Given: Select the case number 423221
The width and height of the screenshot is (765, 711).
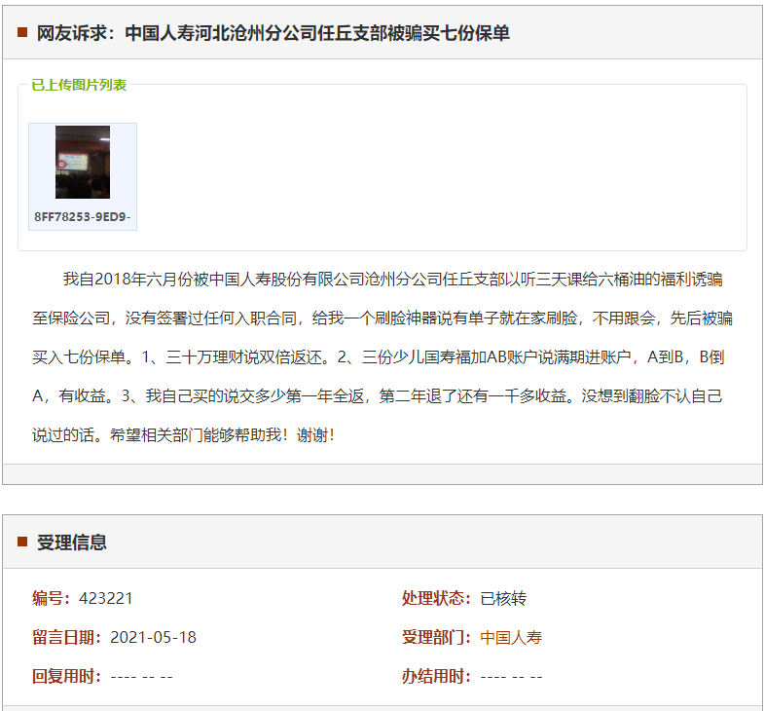Looking at the screenshot, I should coord(106,598).
